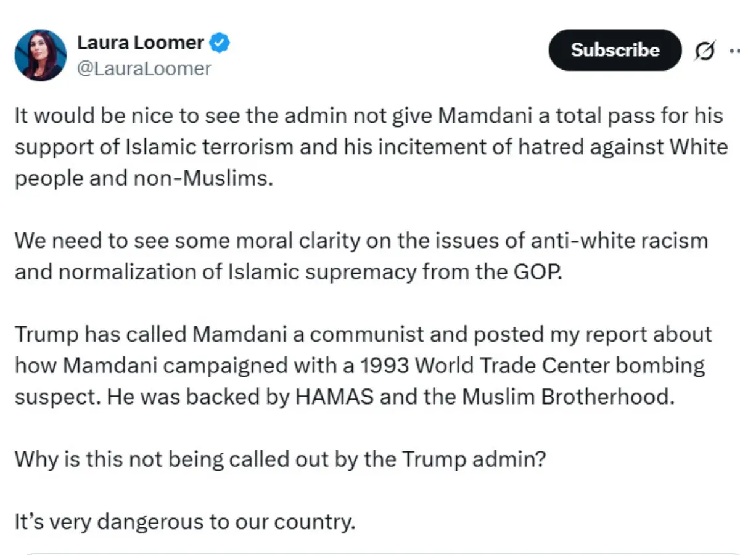Click the paragraph mentioning Trump and Mamdani
The image size is (740, 555).
tap(363, 365)
